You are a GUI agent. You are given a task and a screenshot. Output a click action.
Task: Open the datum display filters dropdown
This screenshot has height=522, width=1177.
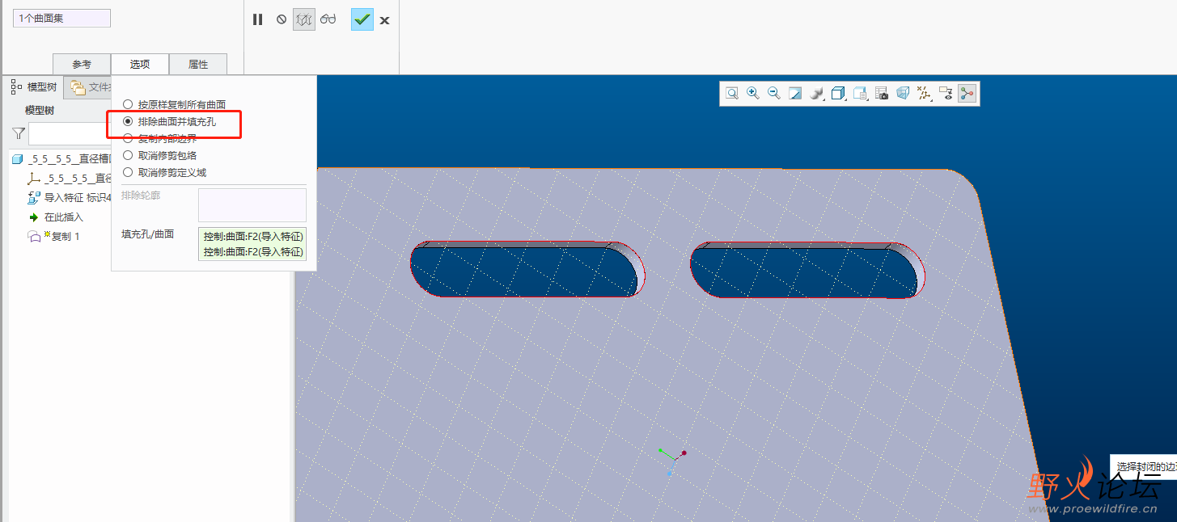click(925, 94)
